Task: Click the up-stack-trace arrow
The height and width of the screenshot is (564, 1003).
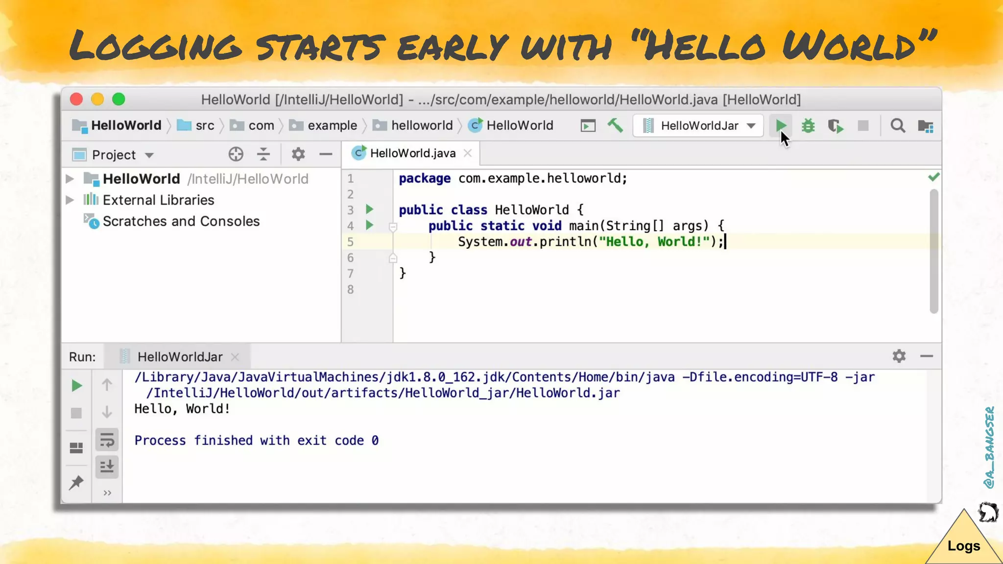Action: [x=107, y=385]
